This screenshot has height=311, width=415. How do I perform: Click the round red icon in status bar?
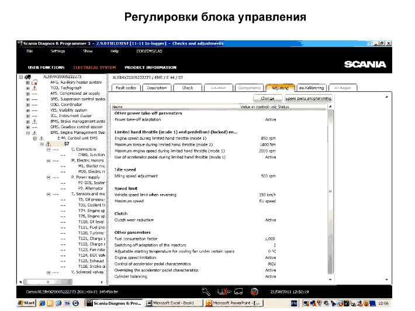pyautogui.click(x=254, y=291)
